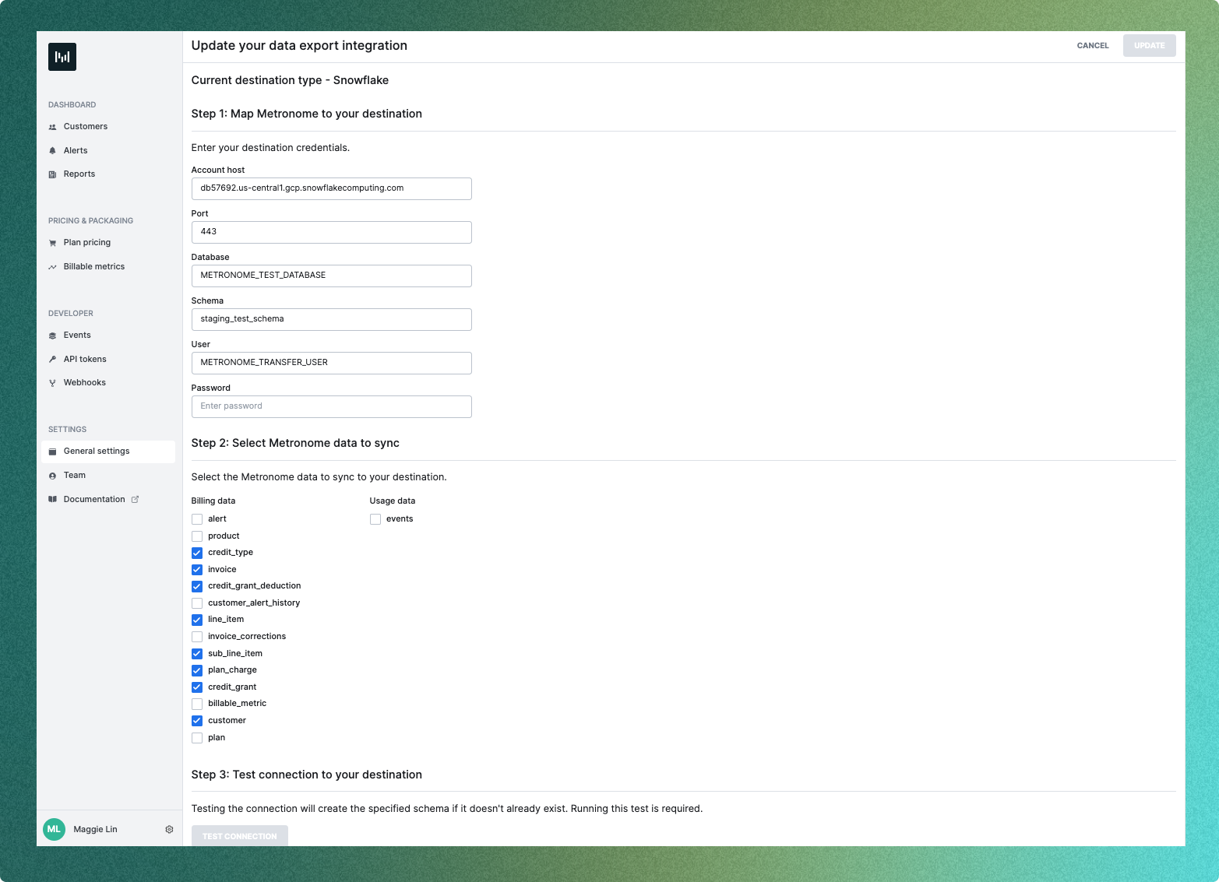Screen dimensions: 1219x882
Task: Click the Webhooks fork icon
Action: pos(52,383)
